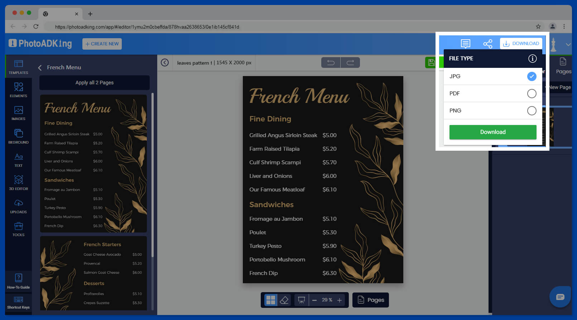
Task: Bookmark this page with star icon
Action: point(538,26)
